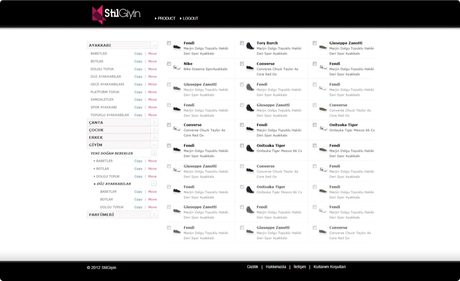Viewport: 460px width, 281px height.
Task: Click the 'Nike Oceania SporAyakkabı' description
Action: 206,69
